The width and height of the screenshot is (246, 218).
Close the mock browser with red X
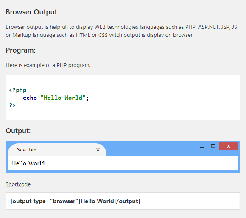tap(229, 146)
